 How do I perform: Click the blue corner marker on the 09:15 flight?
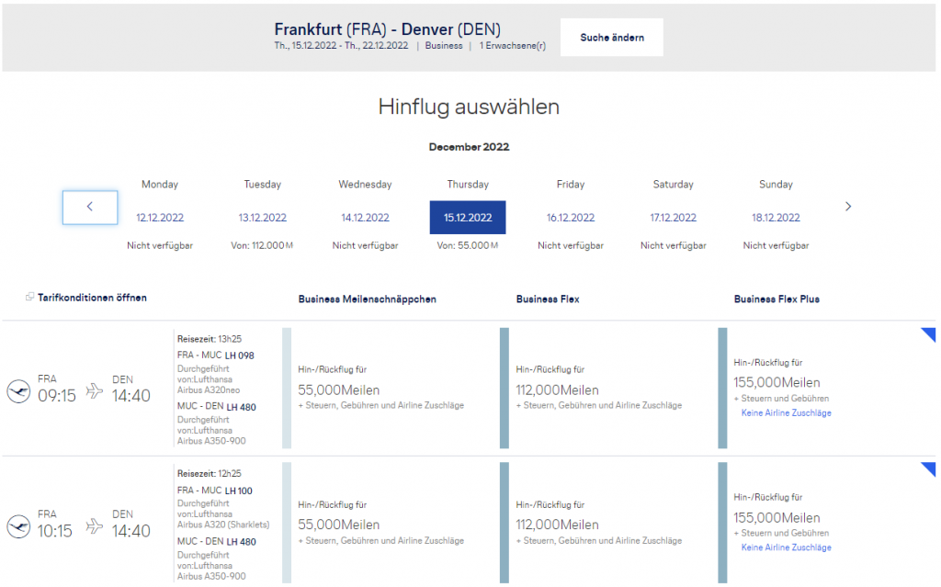(x=929, y=334)
